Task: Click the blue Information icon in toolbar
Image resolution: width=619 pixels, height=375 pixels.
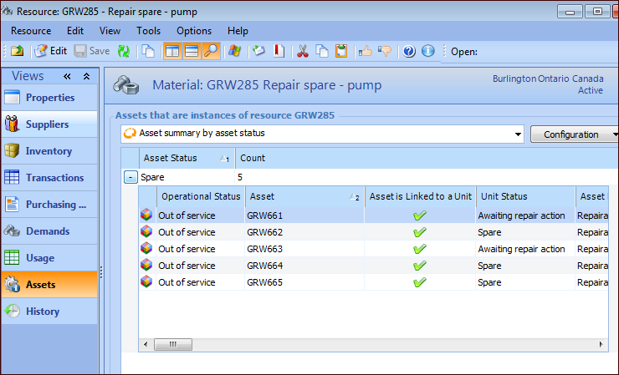Action: [427, 51]
